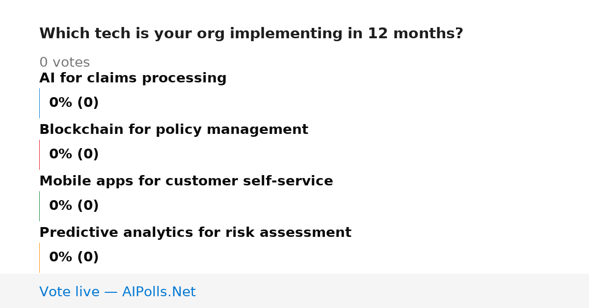Open the Vote live — AIPolls.Net link

(117, 292)
